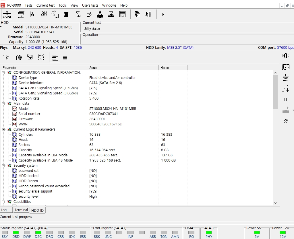The width and height of the screenshot is (294, 239).
Task: Click the crossed hammers tools icon
Action: coord(286,121)
